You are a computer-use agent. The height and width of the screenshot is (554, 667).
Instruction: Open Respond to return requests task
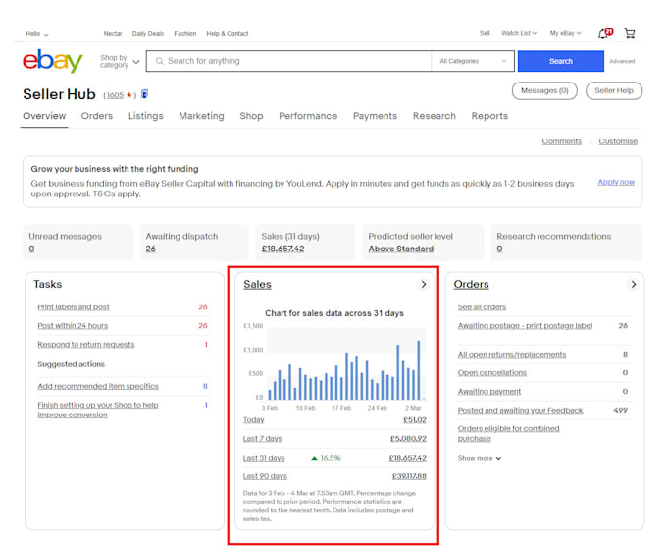[86, 345]
